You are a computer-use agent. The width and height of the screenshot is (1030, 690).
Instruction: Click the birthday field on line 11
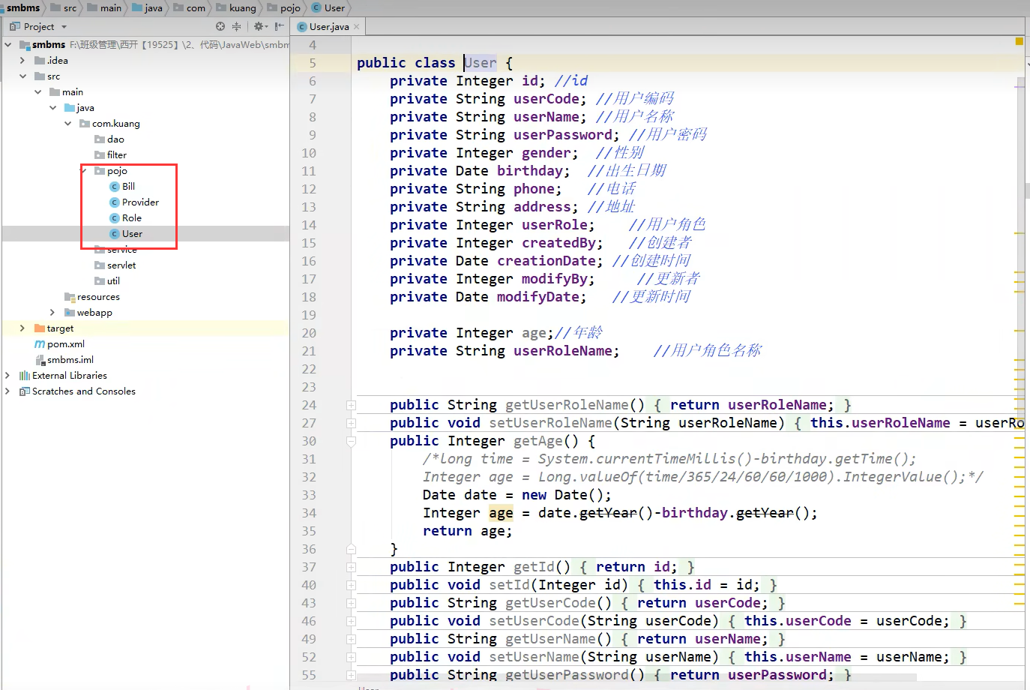pyautogui.click(x=530, y=171)
